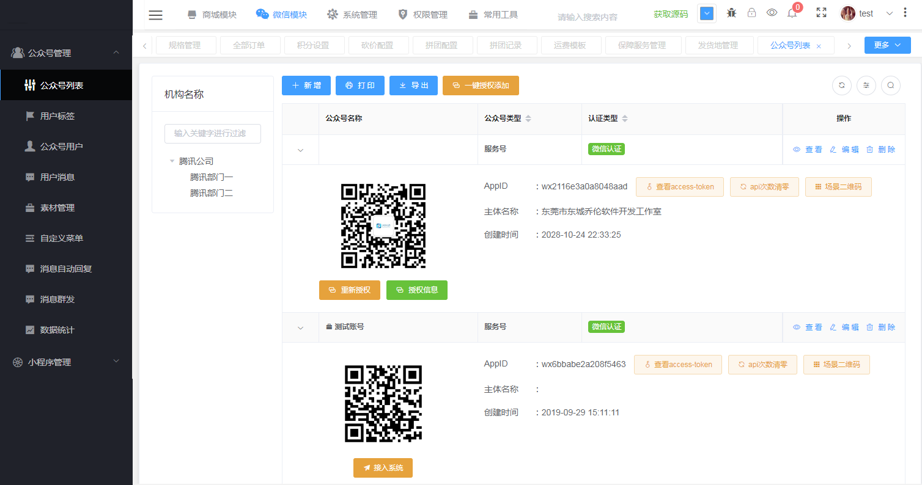Viewport: 922px width, 485px height.
Task: Click the refresh circular icon above table
Action: click(x=842, y=86)
